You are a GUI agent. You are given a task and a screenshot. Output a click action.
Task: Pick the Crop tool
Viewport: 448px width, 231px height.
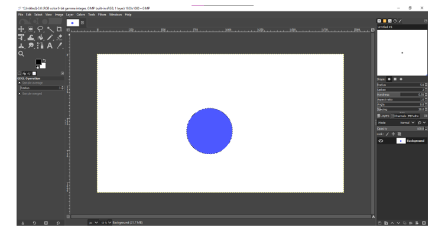(x=59, y=29)
